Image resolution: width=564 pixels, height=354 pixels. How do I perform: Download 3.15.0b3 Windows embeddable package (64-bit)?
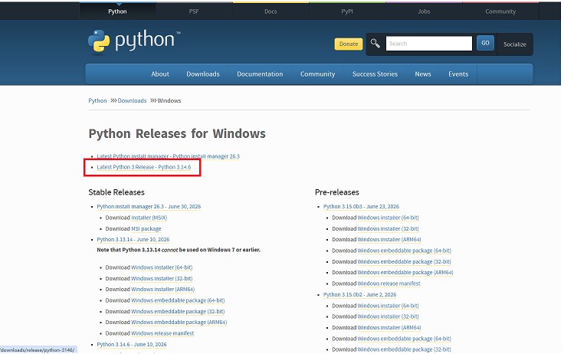click(x=405, y=251)
